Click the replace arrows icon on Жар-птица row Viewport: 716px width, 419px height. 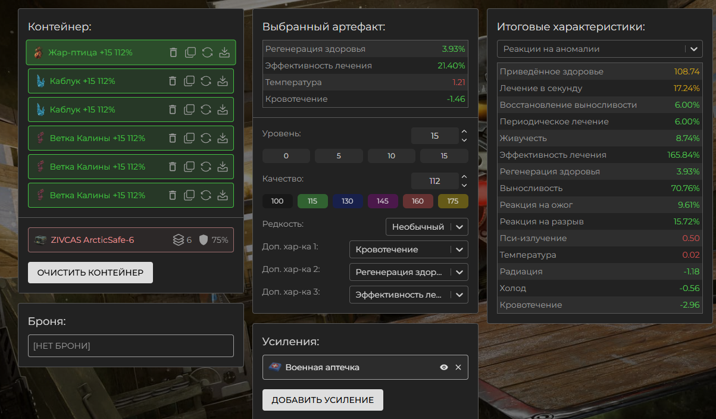tap(207, 52)
